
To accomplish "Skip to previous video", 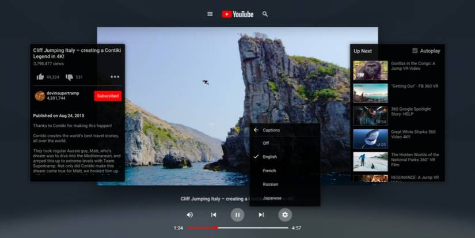I will (x=214, y=214).
